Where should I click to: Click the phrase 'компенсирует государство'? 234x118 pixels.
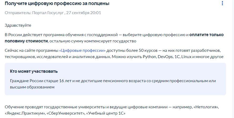[x=110, y=41]
